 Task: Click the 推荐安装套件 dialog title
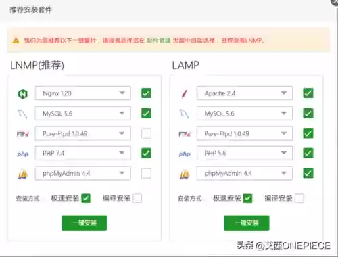point(30,10)
